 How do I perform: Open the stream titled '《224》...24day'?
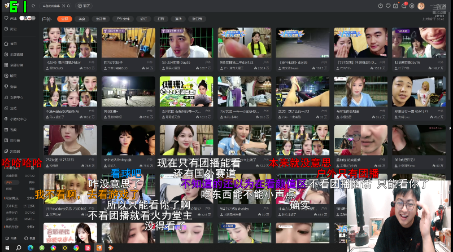point(70,49)
